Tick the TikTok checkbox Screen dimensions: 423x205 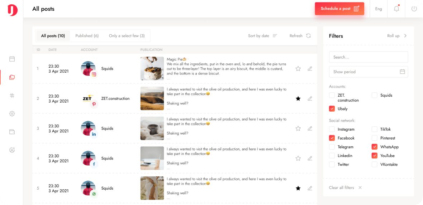click(375, 130)
